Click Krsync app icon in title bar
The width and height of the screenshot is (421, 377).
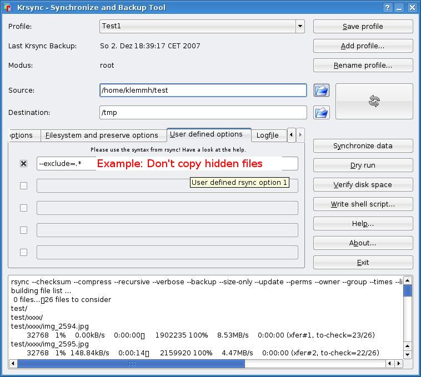(8, 7)
